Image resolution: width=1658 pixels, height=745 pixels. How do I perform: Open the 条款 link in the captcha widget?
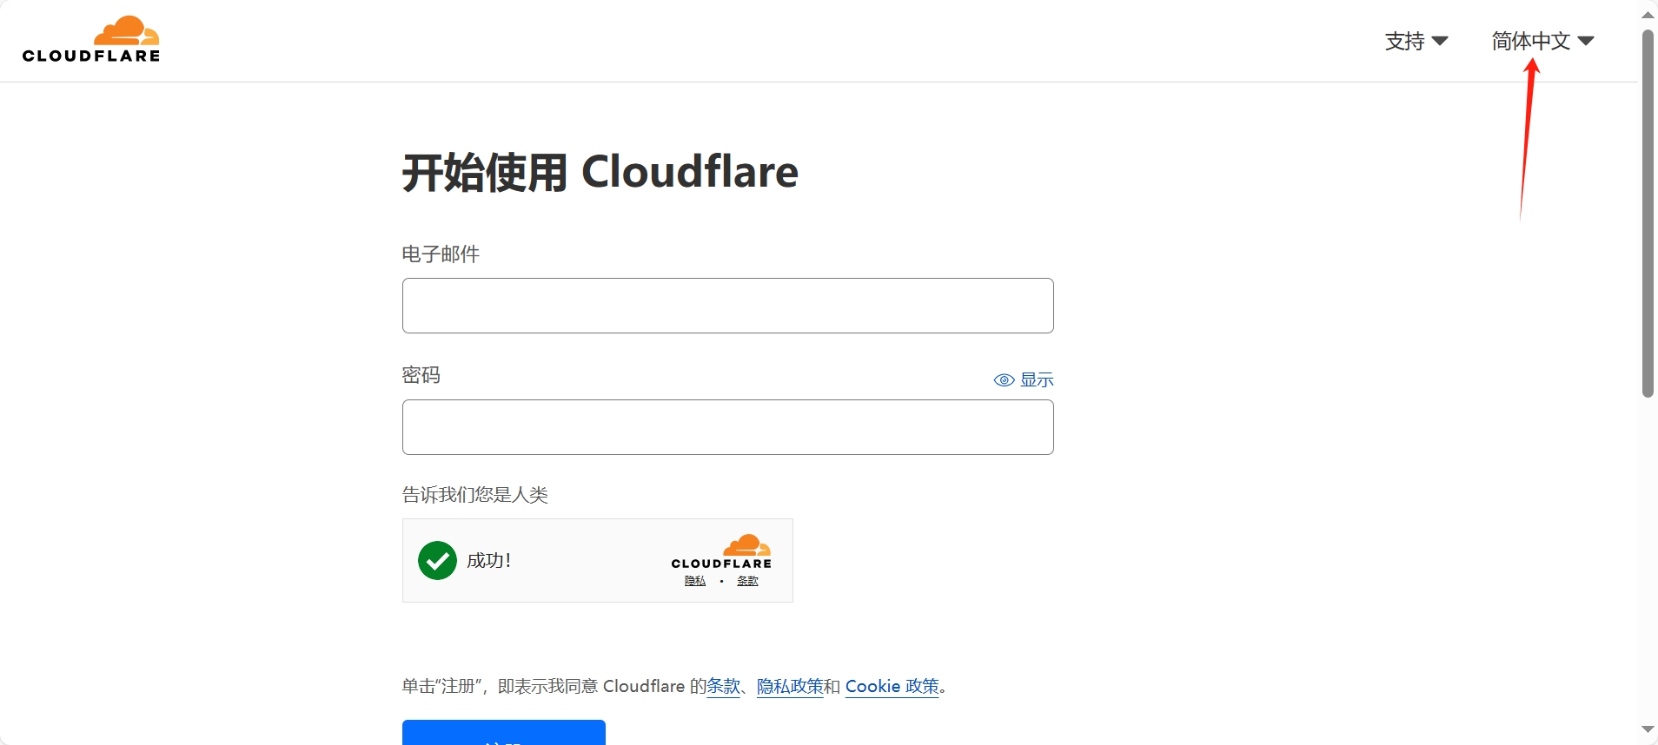[747, 581]
